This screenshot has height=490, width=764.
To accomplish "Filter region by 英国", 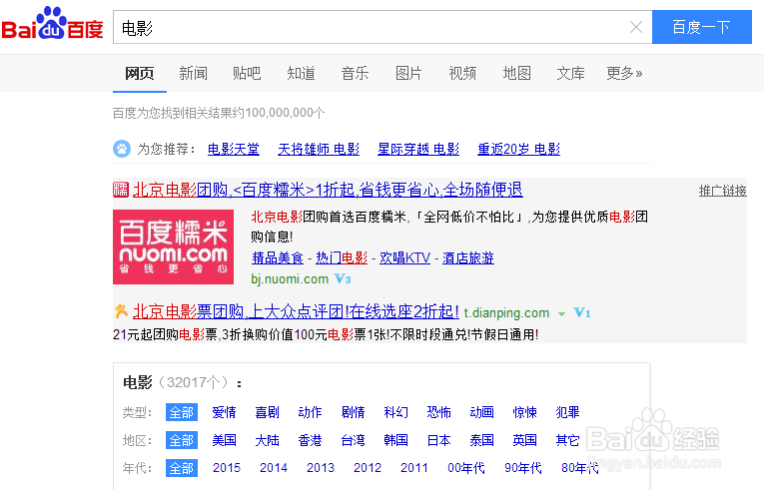I will pyautogui.click(x=524, y=440).
